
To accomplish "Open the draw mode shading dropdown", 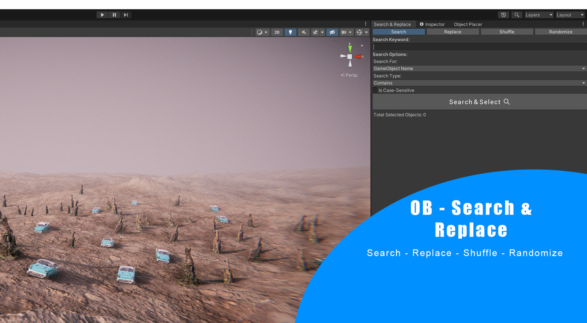I will click(x=262, y=32).
